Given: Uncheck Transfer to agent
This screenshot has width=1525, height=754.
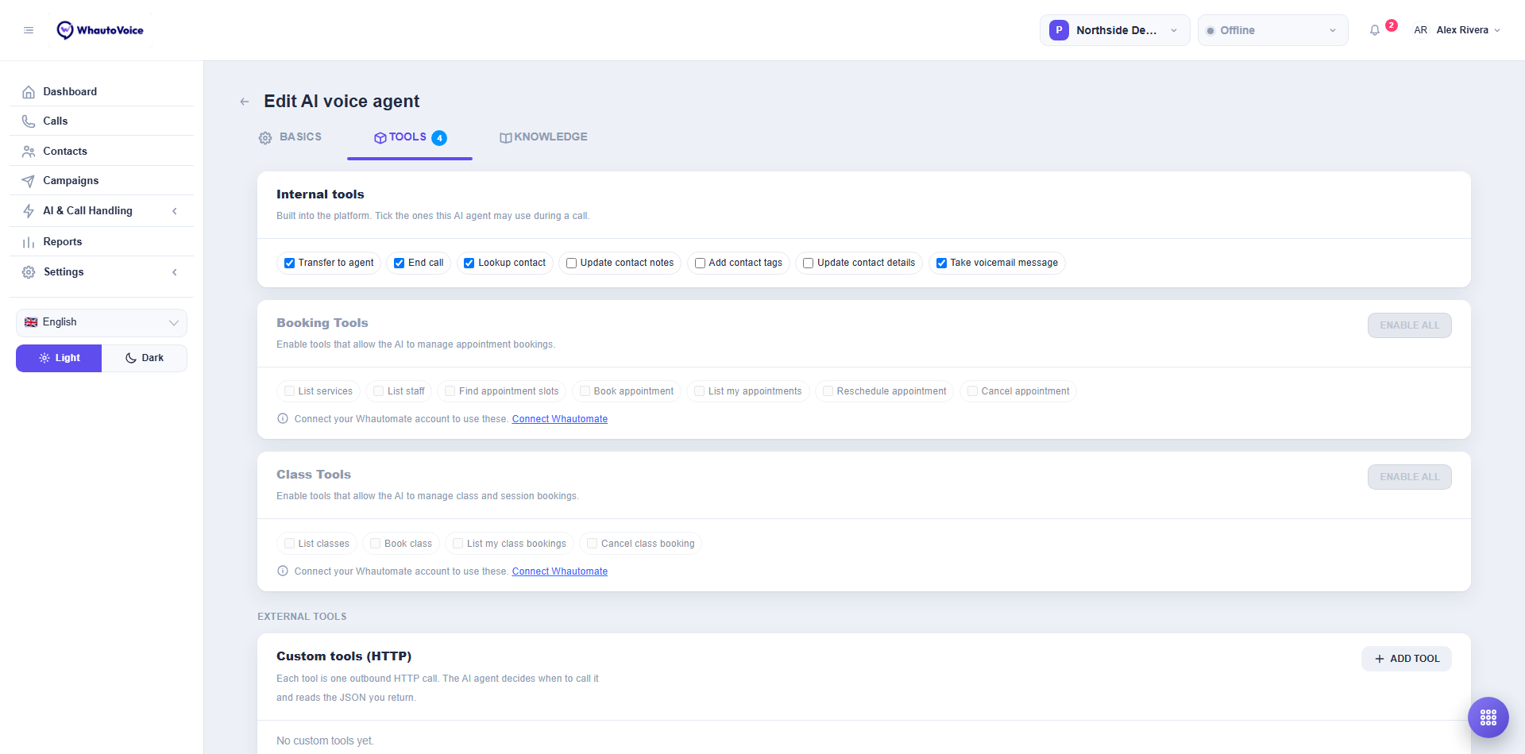Looking at the screenshot, I should (290, 263).
